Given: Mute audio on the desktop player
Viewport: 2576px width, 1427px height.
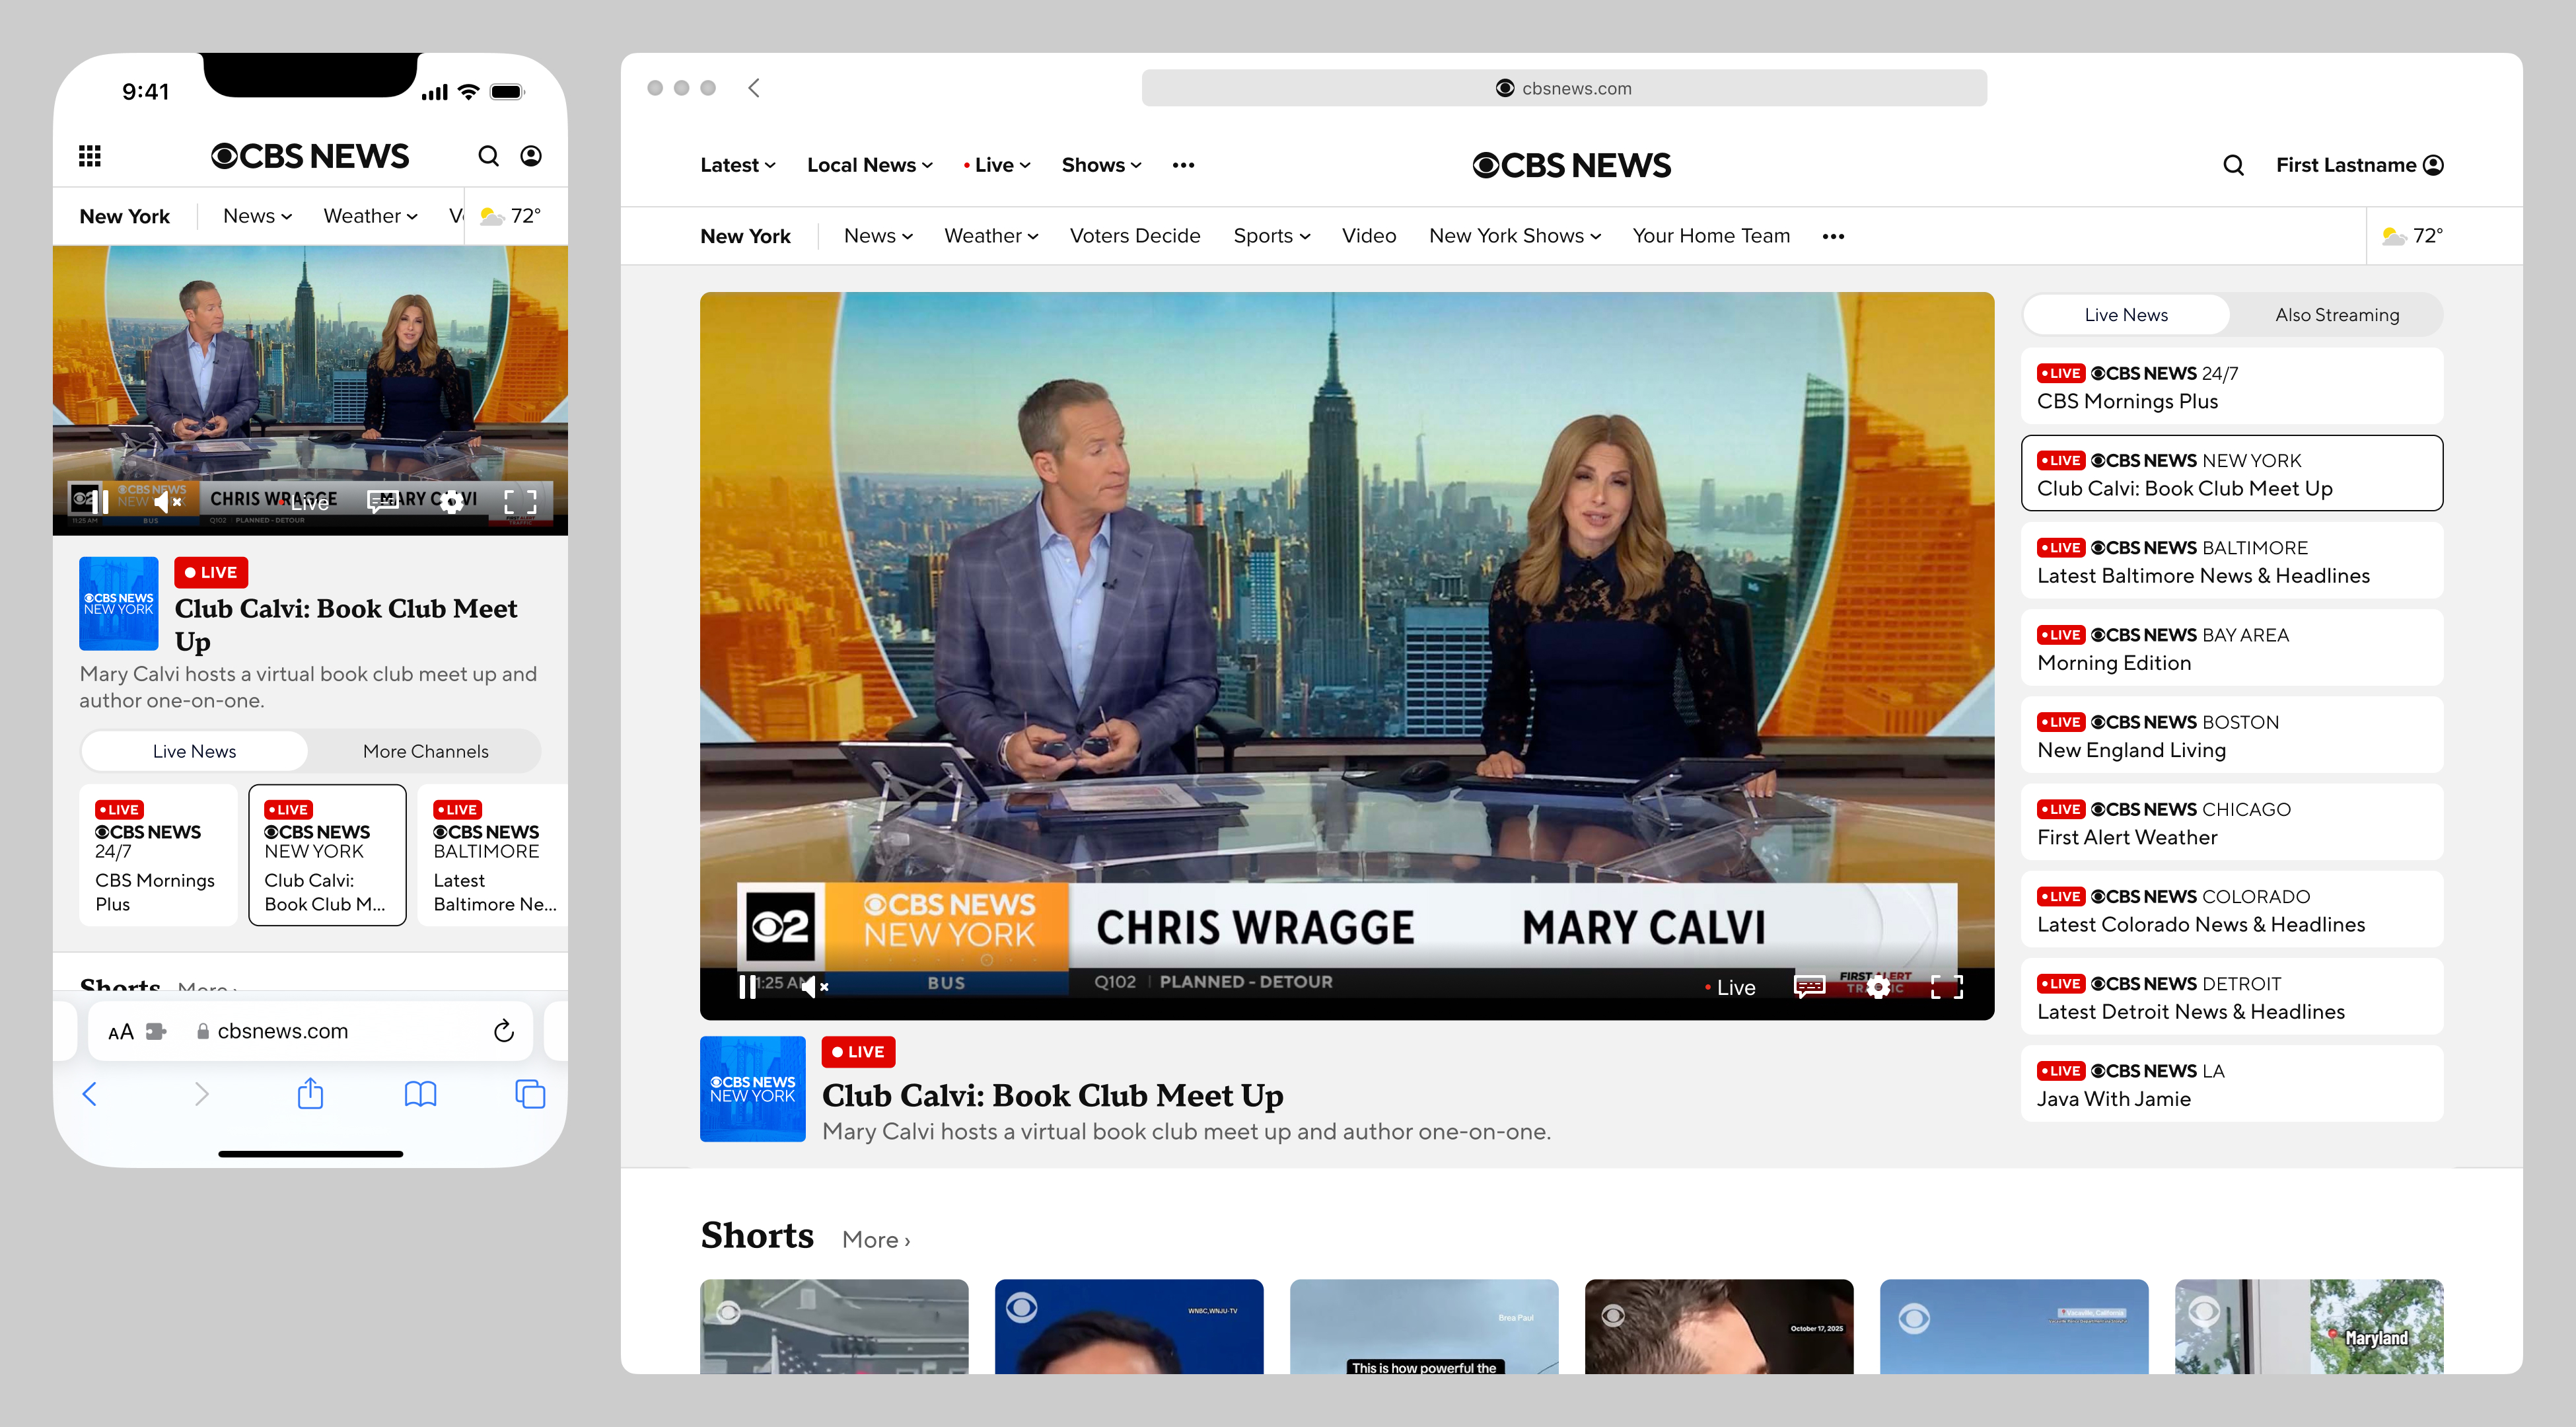Looking at the screenshot, I should (x=810, y=987).
